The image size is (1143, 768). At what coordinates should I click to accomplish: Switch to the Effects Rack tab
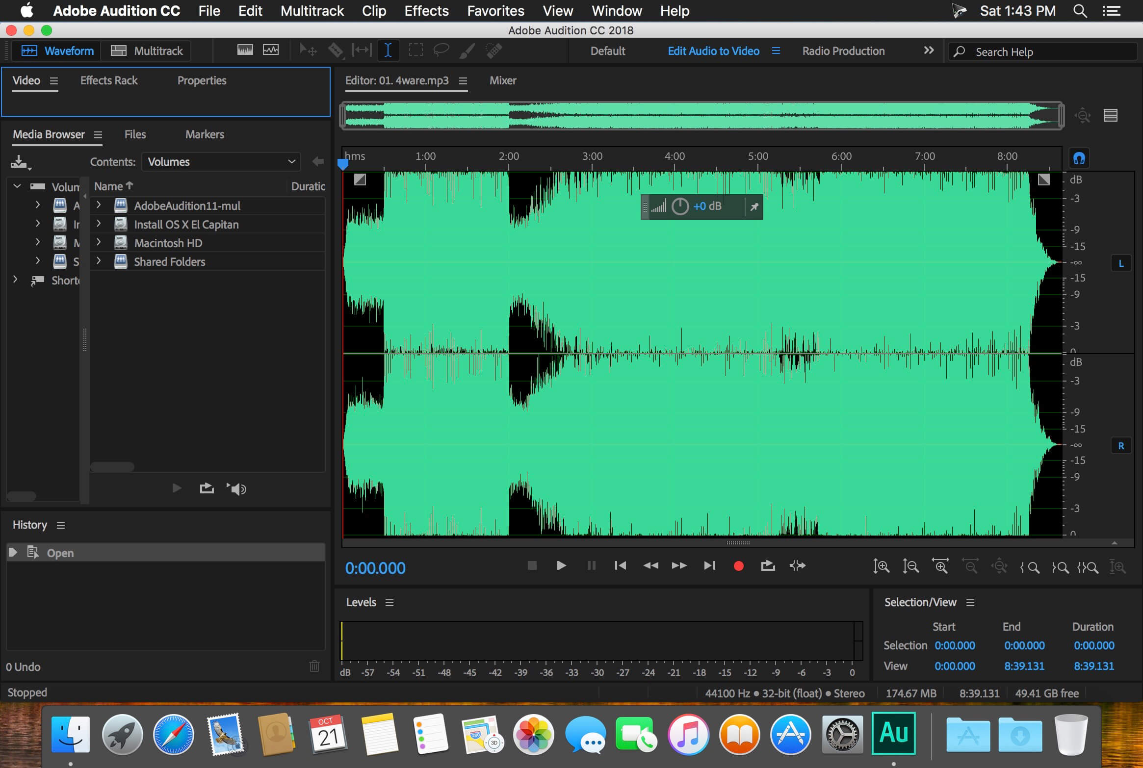coord(109,80)
